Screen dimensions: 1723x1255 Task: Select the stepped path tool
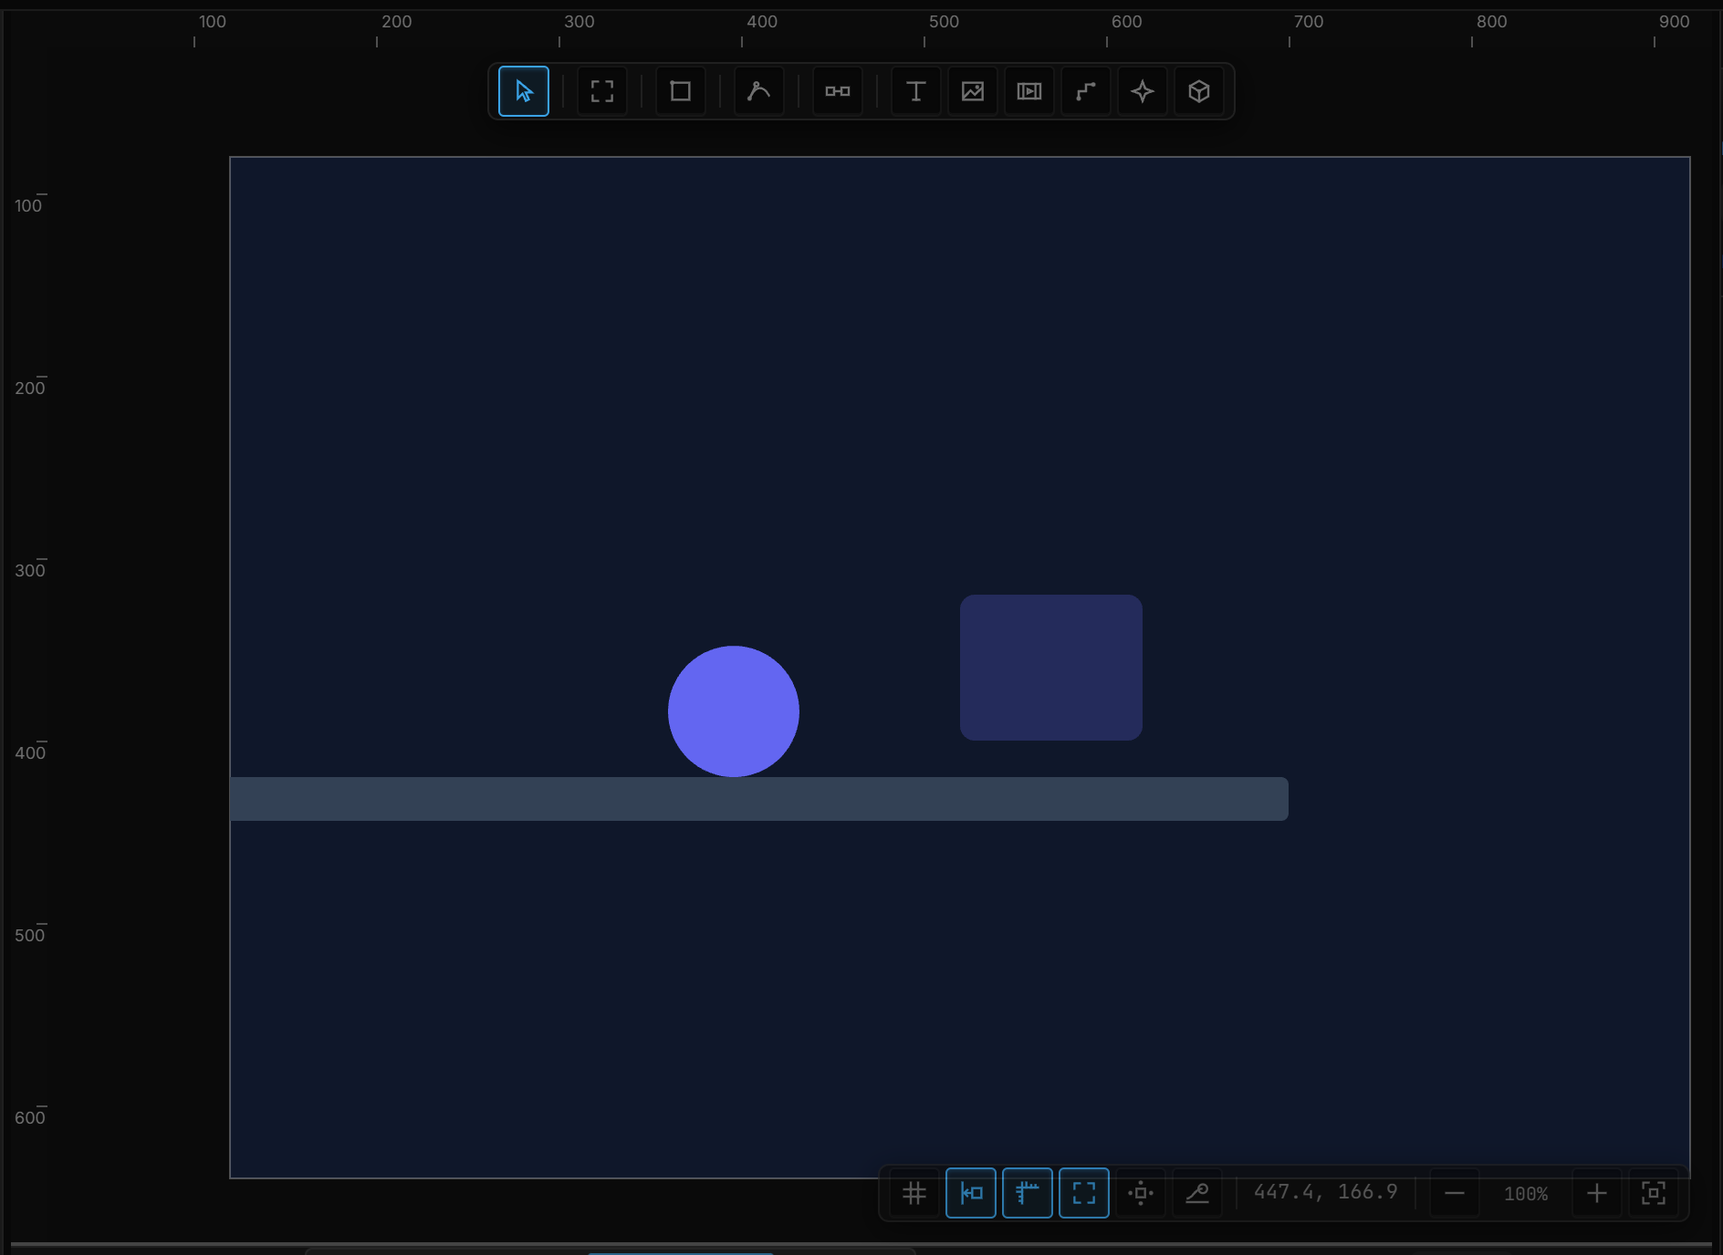point(1086,91)
